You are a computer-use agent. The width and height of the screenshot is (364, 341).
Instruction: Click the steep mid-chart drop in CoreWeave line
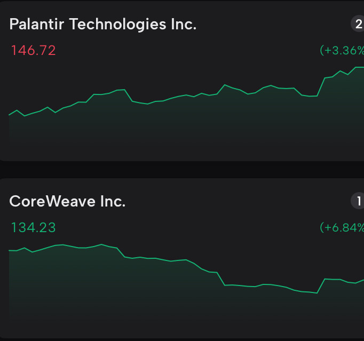point(221,279)
